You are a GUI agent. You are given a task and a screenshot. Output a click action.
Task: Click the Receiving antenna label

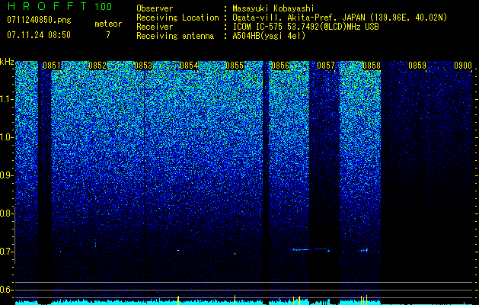click(175, 36)
